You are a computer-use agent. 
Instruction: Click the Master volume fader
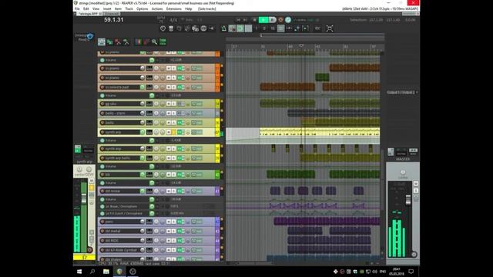tap(408, 200)
